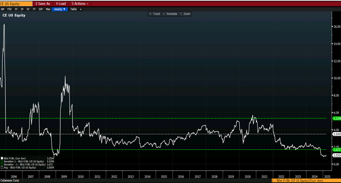Click the Save As button
This screenshot has width=341, height=183.
[x=43, y=4]
